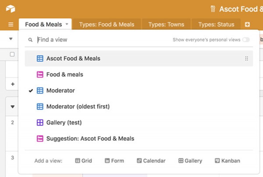Screen dimensions: 263x177
Task: Expand the Food & Meals tab dropdown arrow
Action: click(67, 24)
